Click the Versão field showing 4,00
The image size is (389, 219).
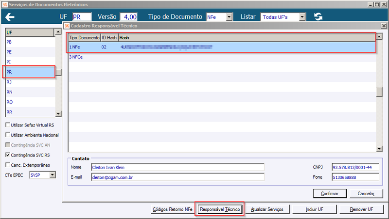pyautogui.click(x=128, y=17)
